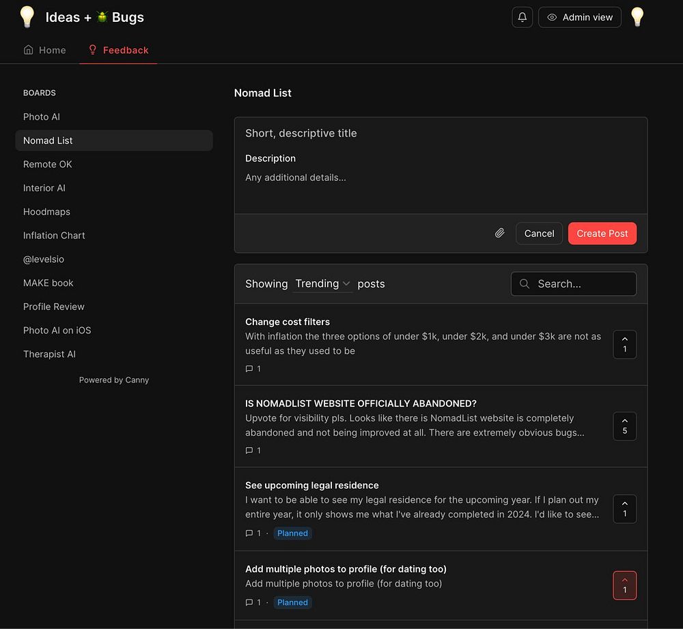Open the Change cost filters post
683x629 pixels.
tap(288, 322)
